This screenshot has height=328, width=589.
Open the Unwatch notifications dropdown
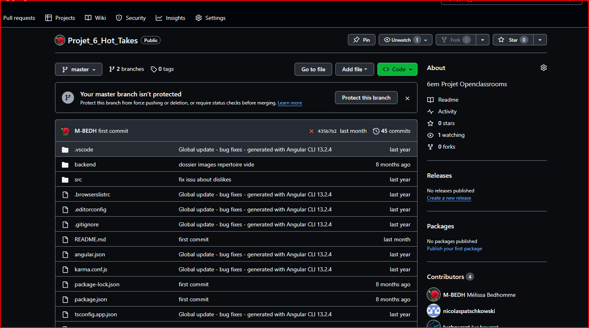pos(405,40)
